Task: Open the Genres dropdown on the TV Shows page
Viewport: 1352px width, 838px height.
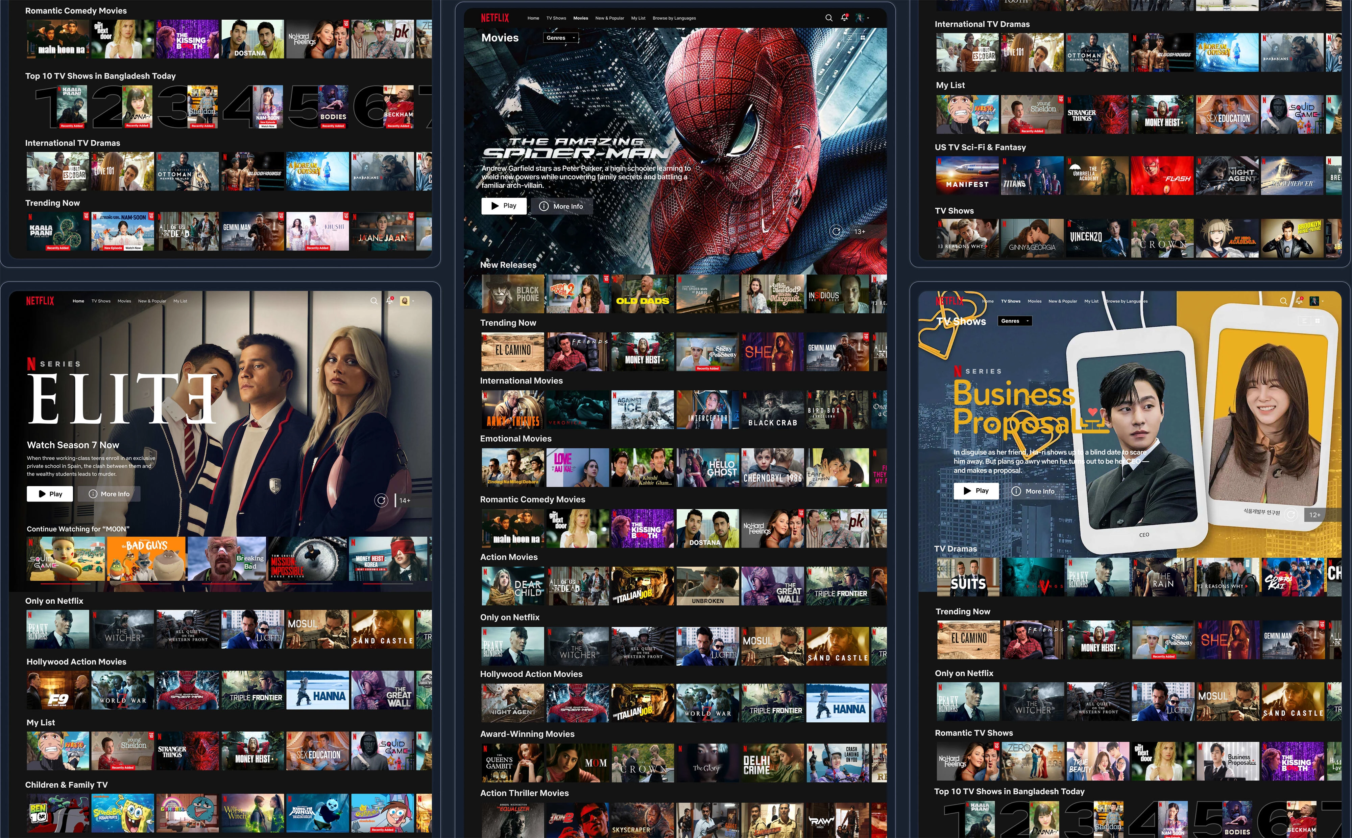Action: pos(1015,321)
